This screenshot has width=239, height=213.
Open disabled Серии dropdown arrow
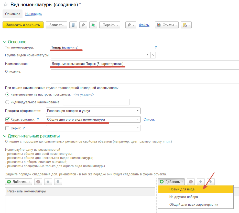point(138,128)
